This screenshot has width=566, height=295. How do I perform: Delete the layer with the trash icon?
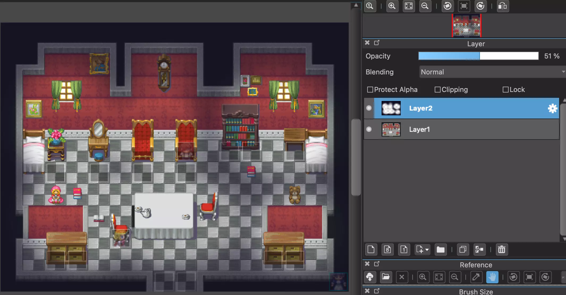501,250
